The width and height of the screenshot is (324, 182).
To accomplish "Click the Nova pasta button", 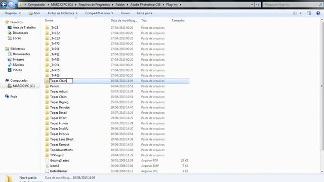I will 145,13.
